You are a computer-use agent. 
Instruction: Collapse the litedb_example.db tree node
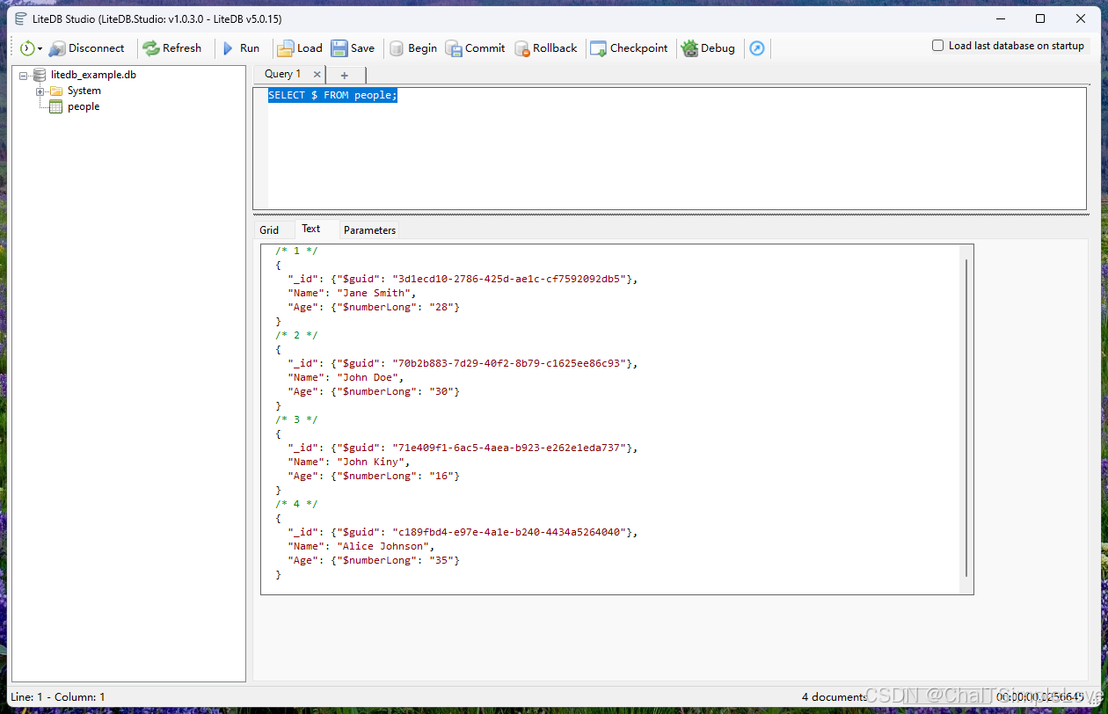(24, 76)
